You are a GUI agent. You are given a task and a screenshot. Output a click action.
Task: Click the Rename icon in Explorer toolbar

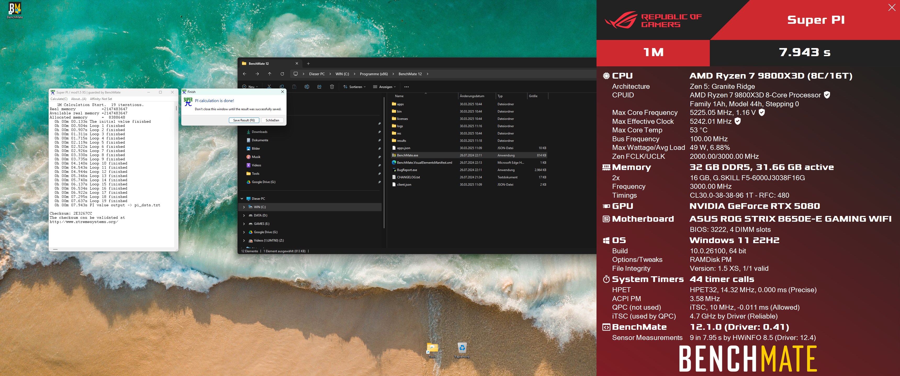coord(307,86)
